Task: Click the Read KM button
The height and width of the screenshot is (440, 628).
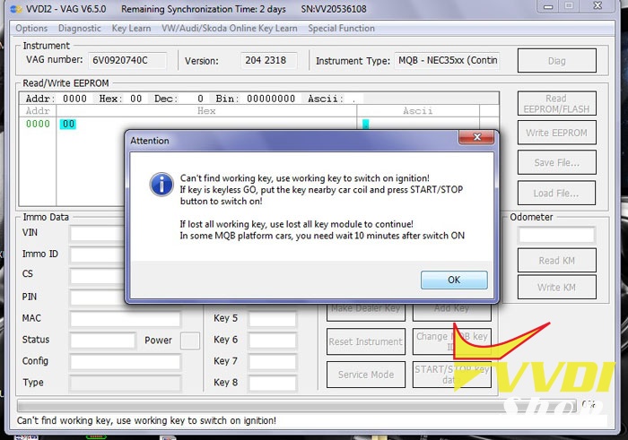Action: pyautogui.click(x=557, y=261)
